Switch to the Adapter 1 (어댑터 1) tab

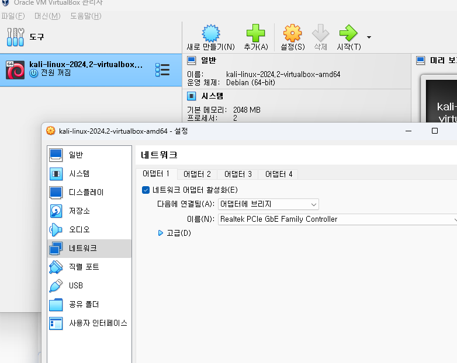coord(156,174)
